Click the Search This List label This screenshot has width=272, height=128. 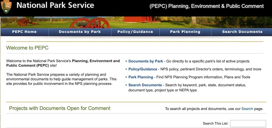pyautogui.click(x=215, y=123)
